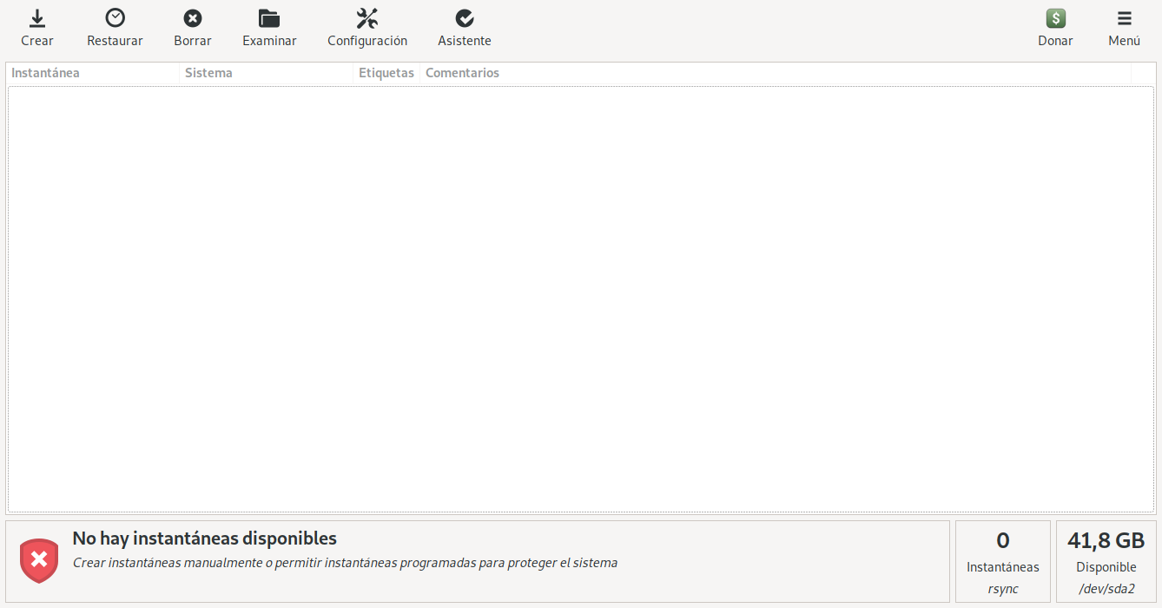This screenshot has width=1162, height=608.
Task: Click the 'No hay instantáneas disponibles' heading
Action: pyautogui.click(x=205, y=539)
